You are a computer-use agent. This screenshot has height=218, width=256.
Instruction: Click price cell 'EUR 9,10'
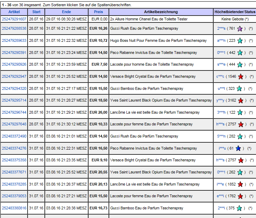[x=100, y=160]
